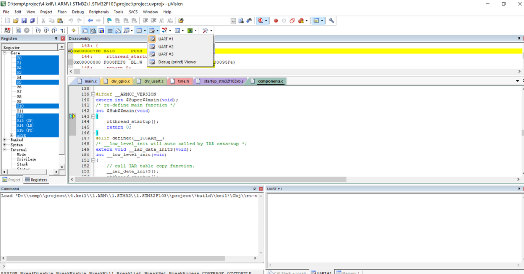
Task: Click the Open file folder icon
Action: [x=16, y=21]
